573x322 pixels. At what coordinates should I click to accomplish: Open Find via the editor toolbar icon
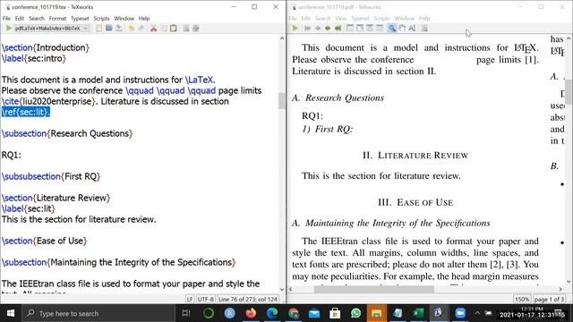tap(186, 28)
